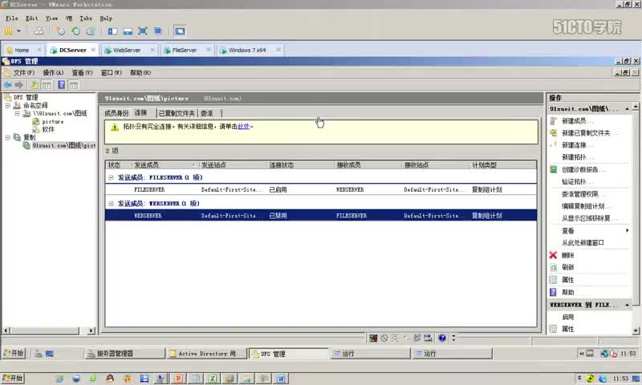The image size is (642, 385).
Task: Open the 操作(A) menu in DFS 管理
Action: (x=53, y=73)
